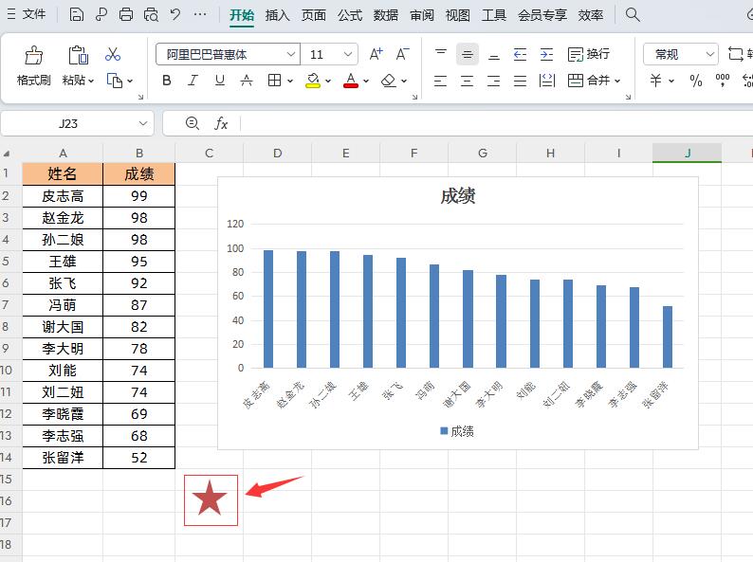
Task: Click the Wrap Text 换行 button
Action: point(588,54)
